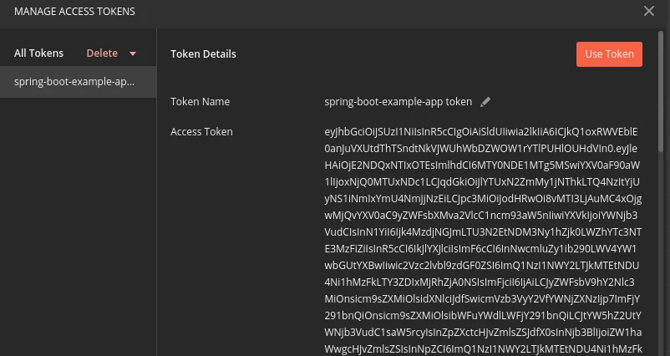Click the Delete tokens button
670x356 pixels.
pos(102,53)
